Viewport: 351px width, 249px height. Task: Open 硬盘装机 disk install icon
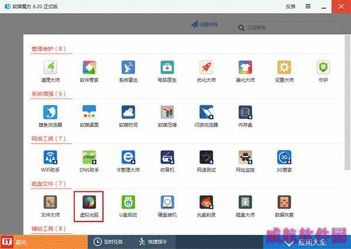(167, 202)
